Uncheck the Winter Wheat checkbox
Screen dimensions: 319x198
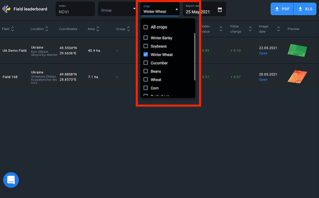pos(146,54)
